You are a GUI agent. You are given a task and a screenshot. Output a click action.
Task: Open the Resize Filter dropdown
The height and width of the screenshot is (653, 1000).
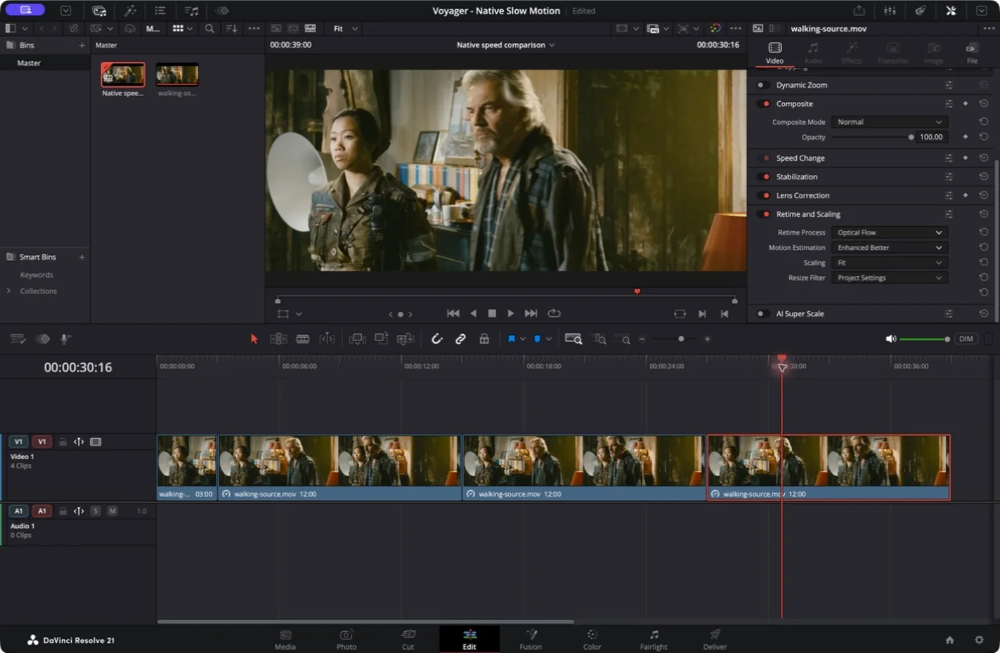889,277
